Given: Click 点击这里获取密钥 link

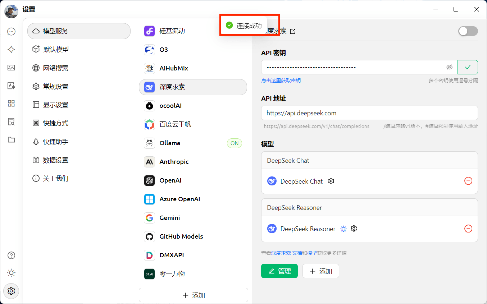Looking at the screenshot, I should tap(281, 80).
